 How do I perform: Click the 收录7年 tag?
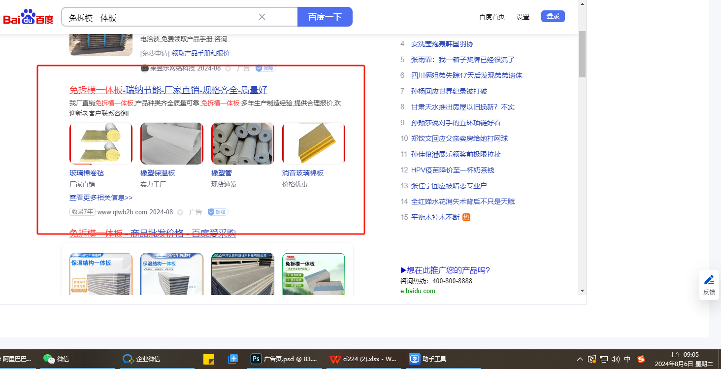point(82,212)
